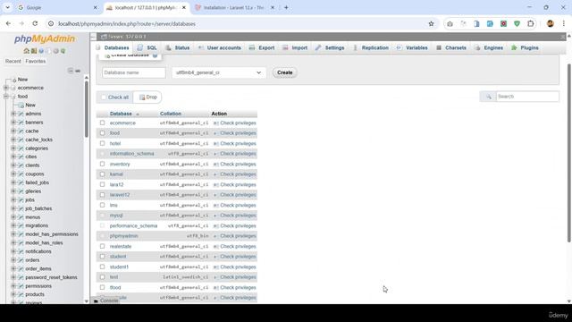Open the Variables tab
The width and height of the screenshot is (572, 322).
point(412,47)
